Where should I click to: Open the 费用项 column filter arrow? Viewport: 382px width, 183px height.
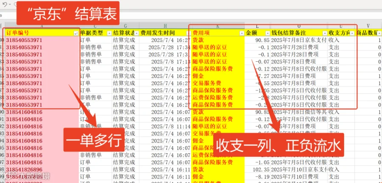tap(242, 33)
